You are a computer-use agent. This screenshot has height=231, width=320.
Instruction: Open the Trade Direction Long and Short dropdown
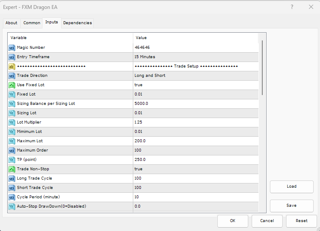click(x=196, y=76)
